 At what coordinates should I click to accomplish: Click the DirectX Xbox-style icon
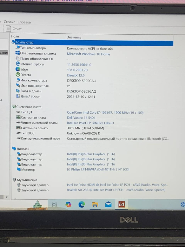click(18, 75)
